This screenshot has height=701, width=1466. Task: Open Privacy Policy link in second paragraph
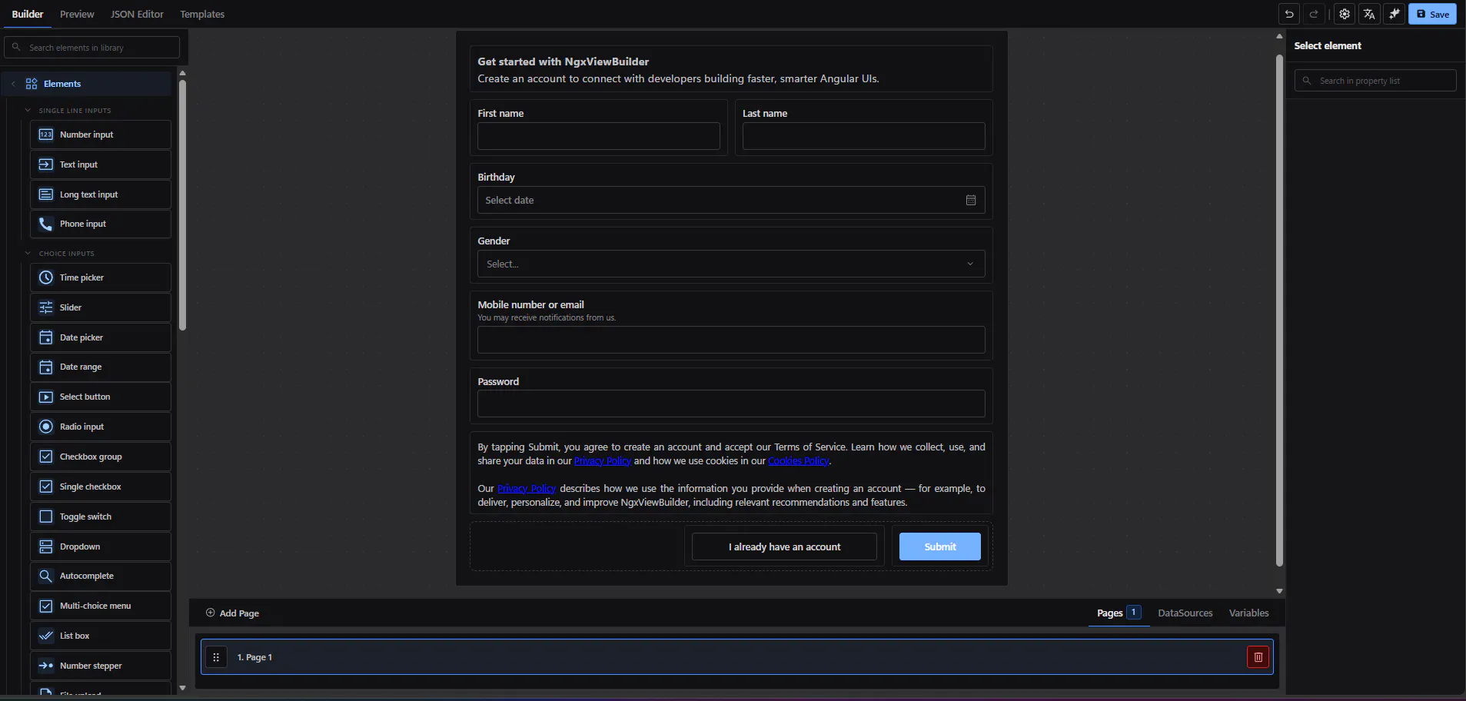[527, 488]
